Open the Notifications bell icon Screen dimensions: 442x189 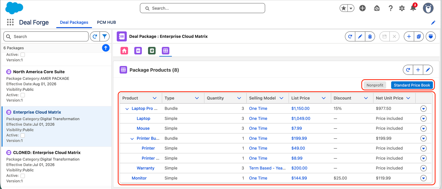click(413, 8)
